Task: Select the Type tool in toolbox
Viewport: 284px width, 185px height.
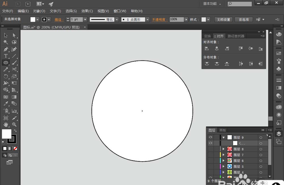Action: point(6,56)
